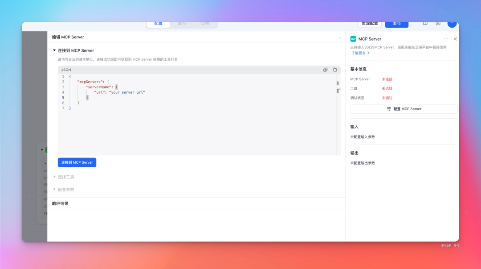
Task: Click the JSON editor vertical scrollbar
Action: point(338,89)
